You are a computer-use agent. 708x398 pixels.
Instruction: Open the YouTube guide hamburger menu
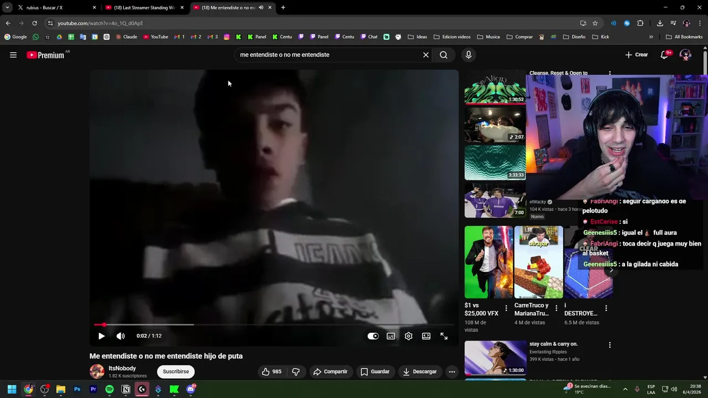tap(13, 55)
